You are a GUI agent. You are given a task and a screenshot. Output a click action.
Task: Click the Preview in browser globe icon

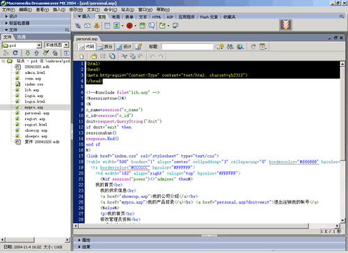pyautogui.click(x=240, y=47)
